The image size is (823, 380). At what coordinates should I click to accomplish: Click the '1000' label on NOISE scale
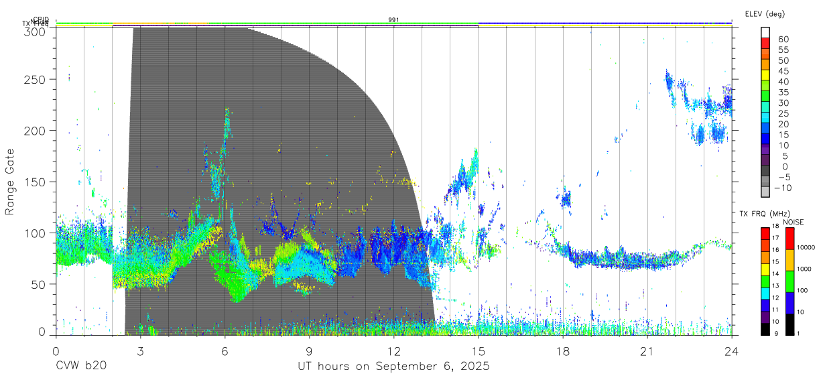tap(804, 269)
